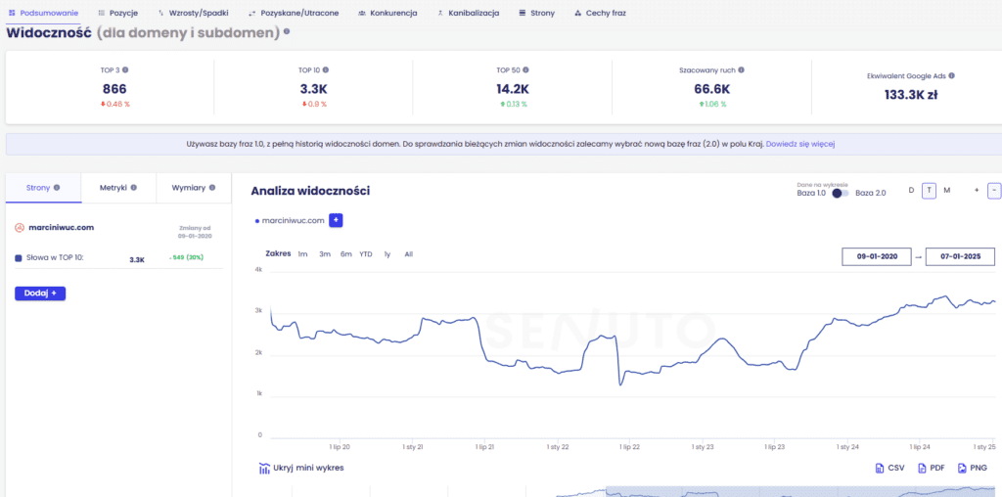Select weekly 'T' chart granularity
Viewport: 1002px width, 497px height.
[x=929, y=191]
